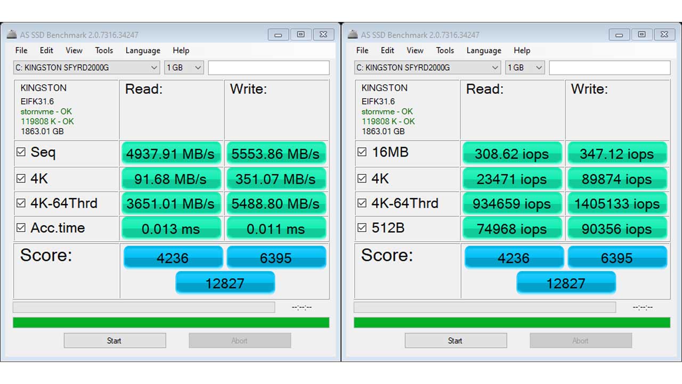Open the File menu in the right window
Image resolution: width=682 pixels, height=384 pixels.
pos(362,50)
